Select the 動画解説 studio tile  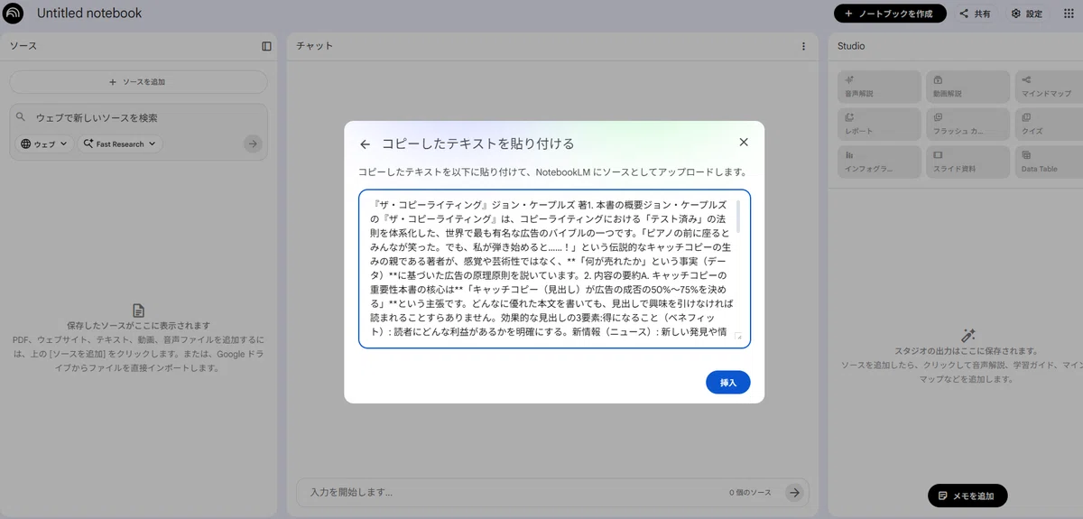coord(967,87)
